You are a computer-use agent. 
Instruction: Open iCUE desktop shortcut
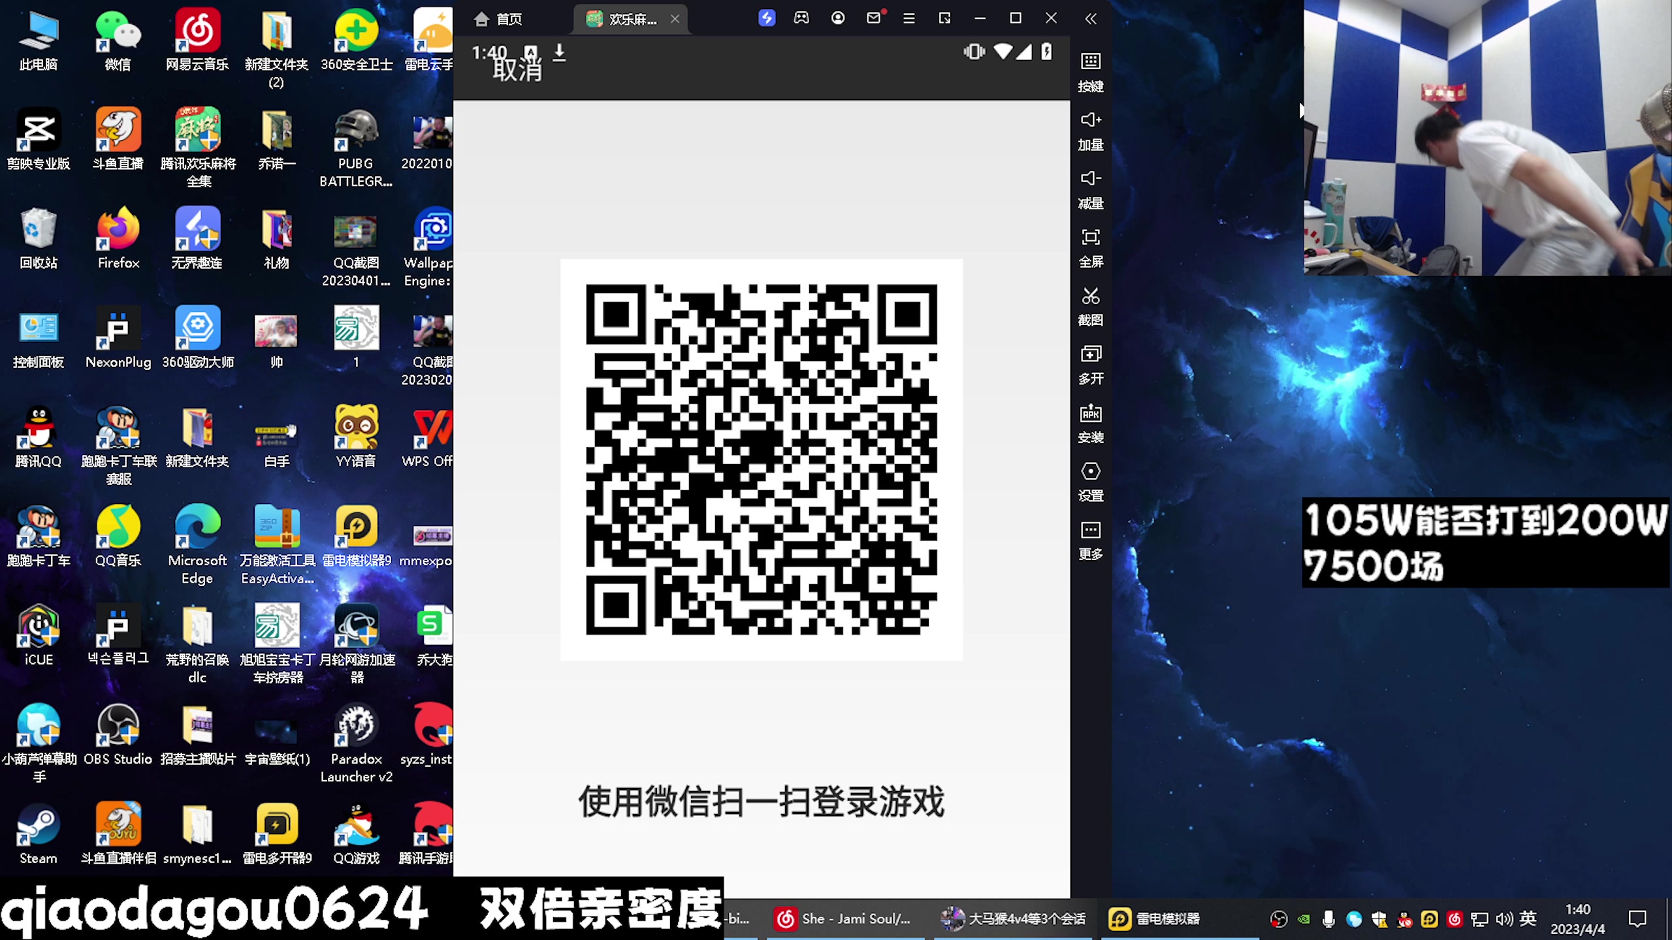[39, 636]
